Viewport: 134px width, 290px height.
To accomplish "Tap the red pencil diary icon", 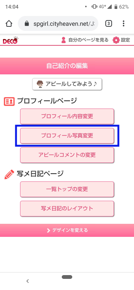I will click(x=9, y=174).
